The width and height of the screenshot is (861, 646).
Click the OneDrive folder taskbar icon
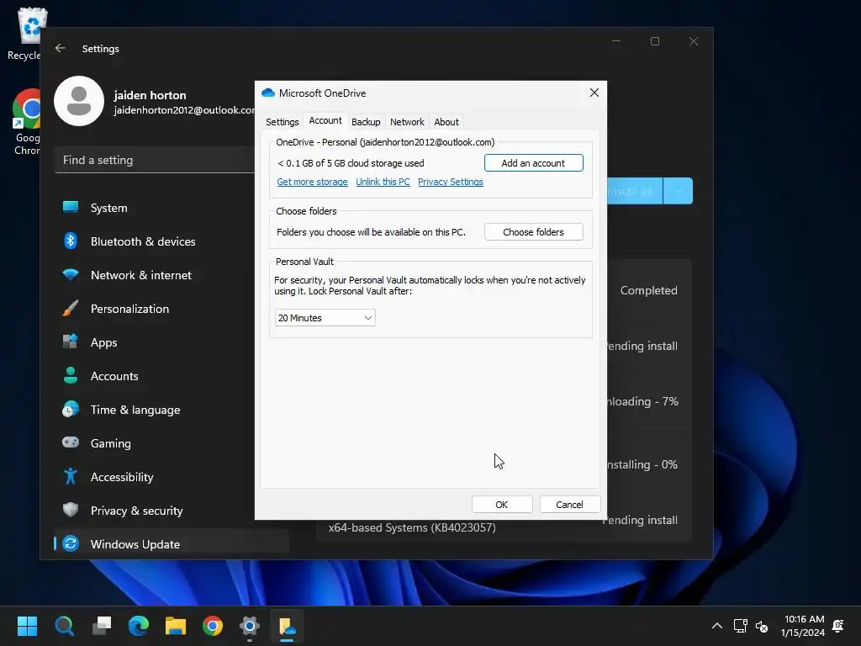287,626
